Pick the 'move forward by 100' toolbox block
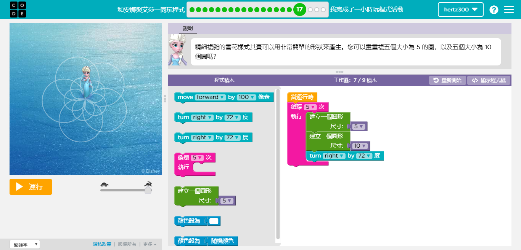 tap(224, 97)
